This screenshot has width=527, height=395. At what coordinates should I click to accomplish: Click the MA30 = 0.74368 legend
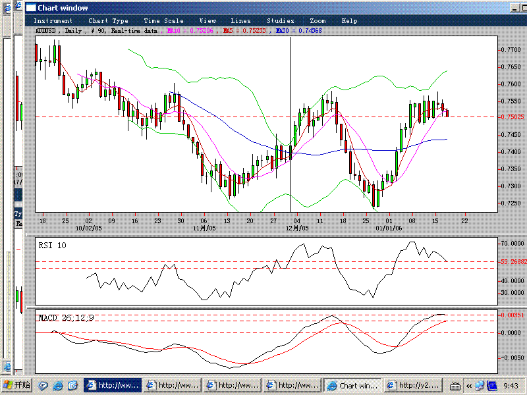pyautogui.click(x=298, y=30)
